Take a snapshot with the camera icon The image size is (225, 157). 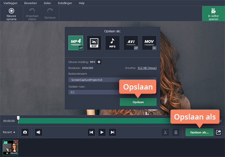click(x=25, y=132)
